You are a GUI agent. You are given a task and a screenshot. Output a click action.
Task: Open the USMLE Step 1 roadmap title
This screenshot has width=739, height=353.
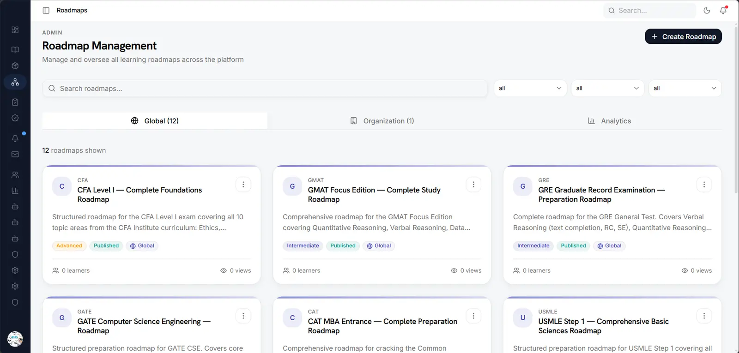click(603, 326)
